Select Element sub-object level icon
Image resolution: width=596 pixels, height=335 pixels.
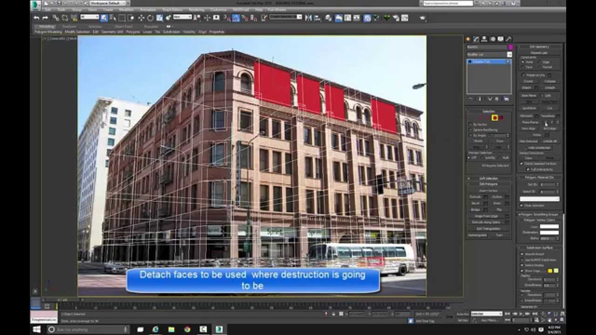click(501, 117)
